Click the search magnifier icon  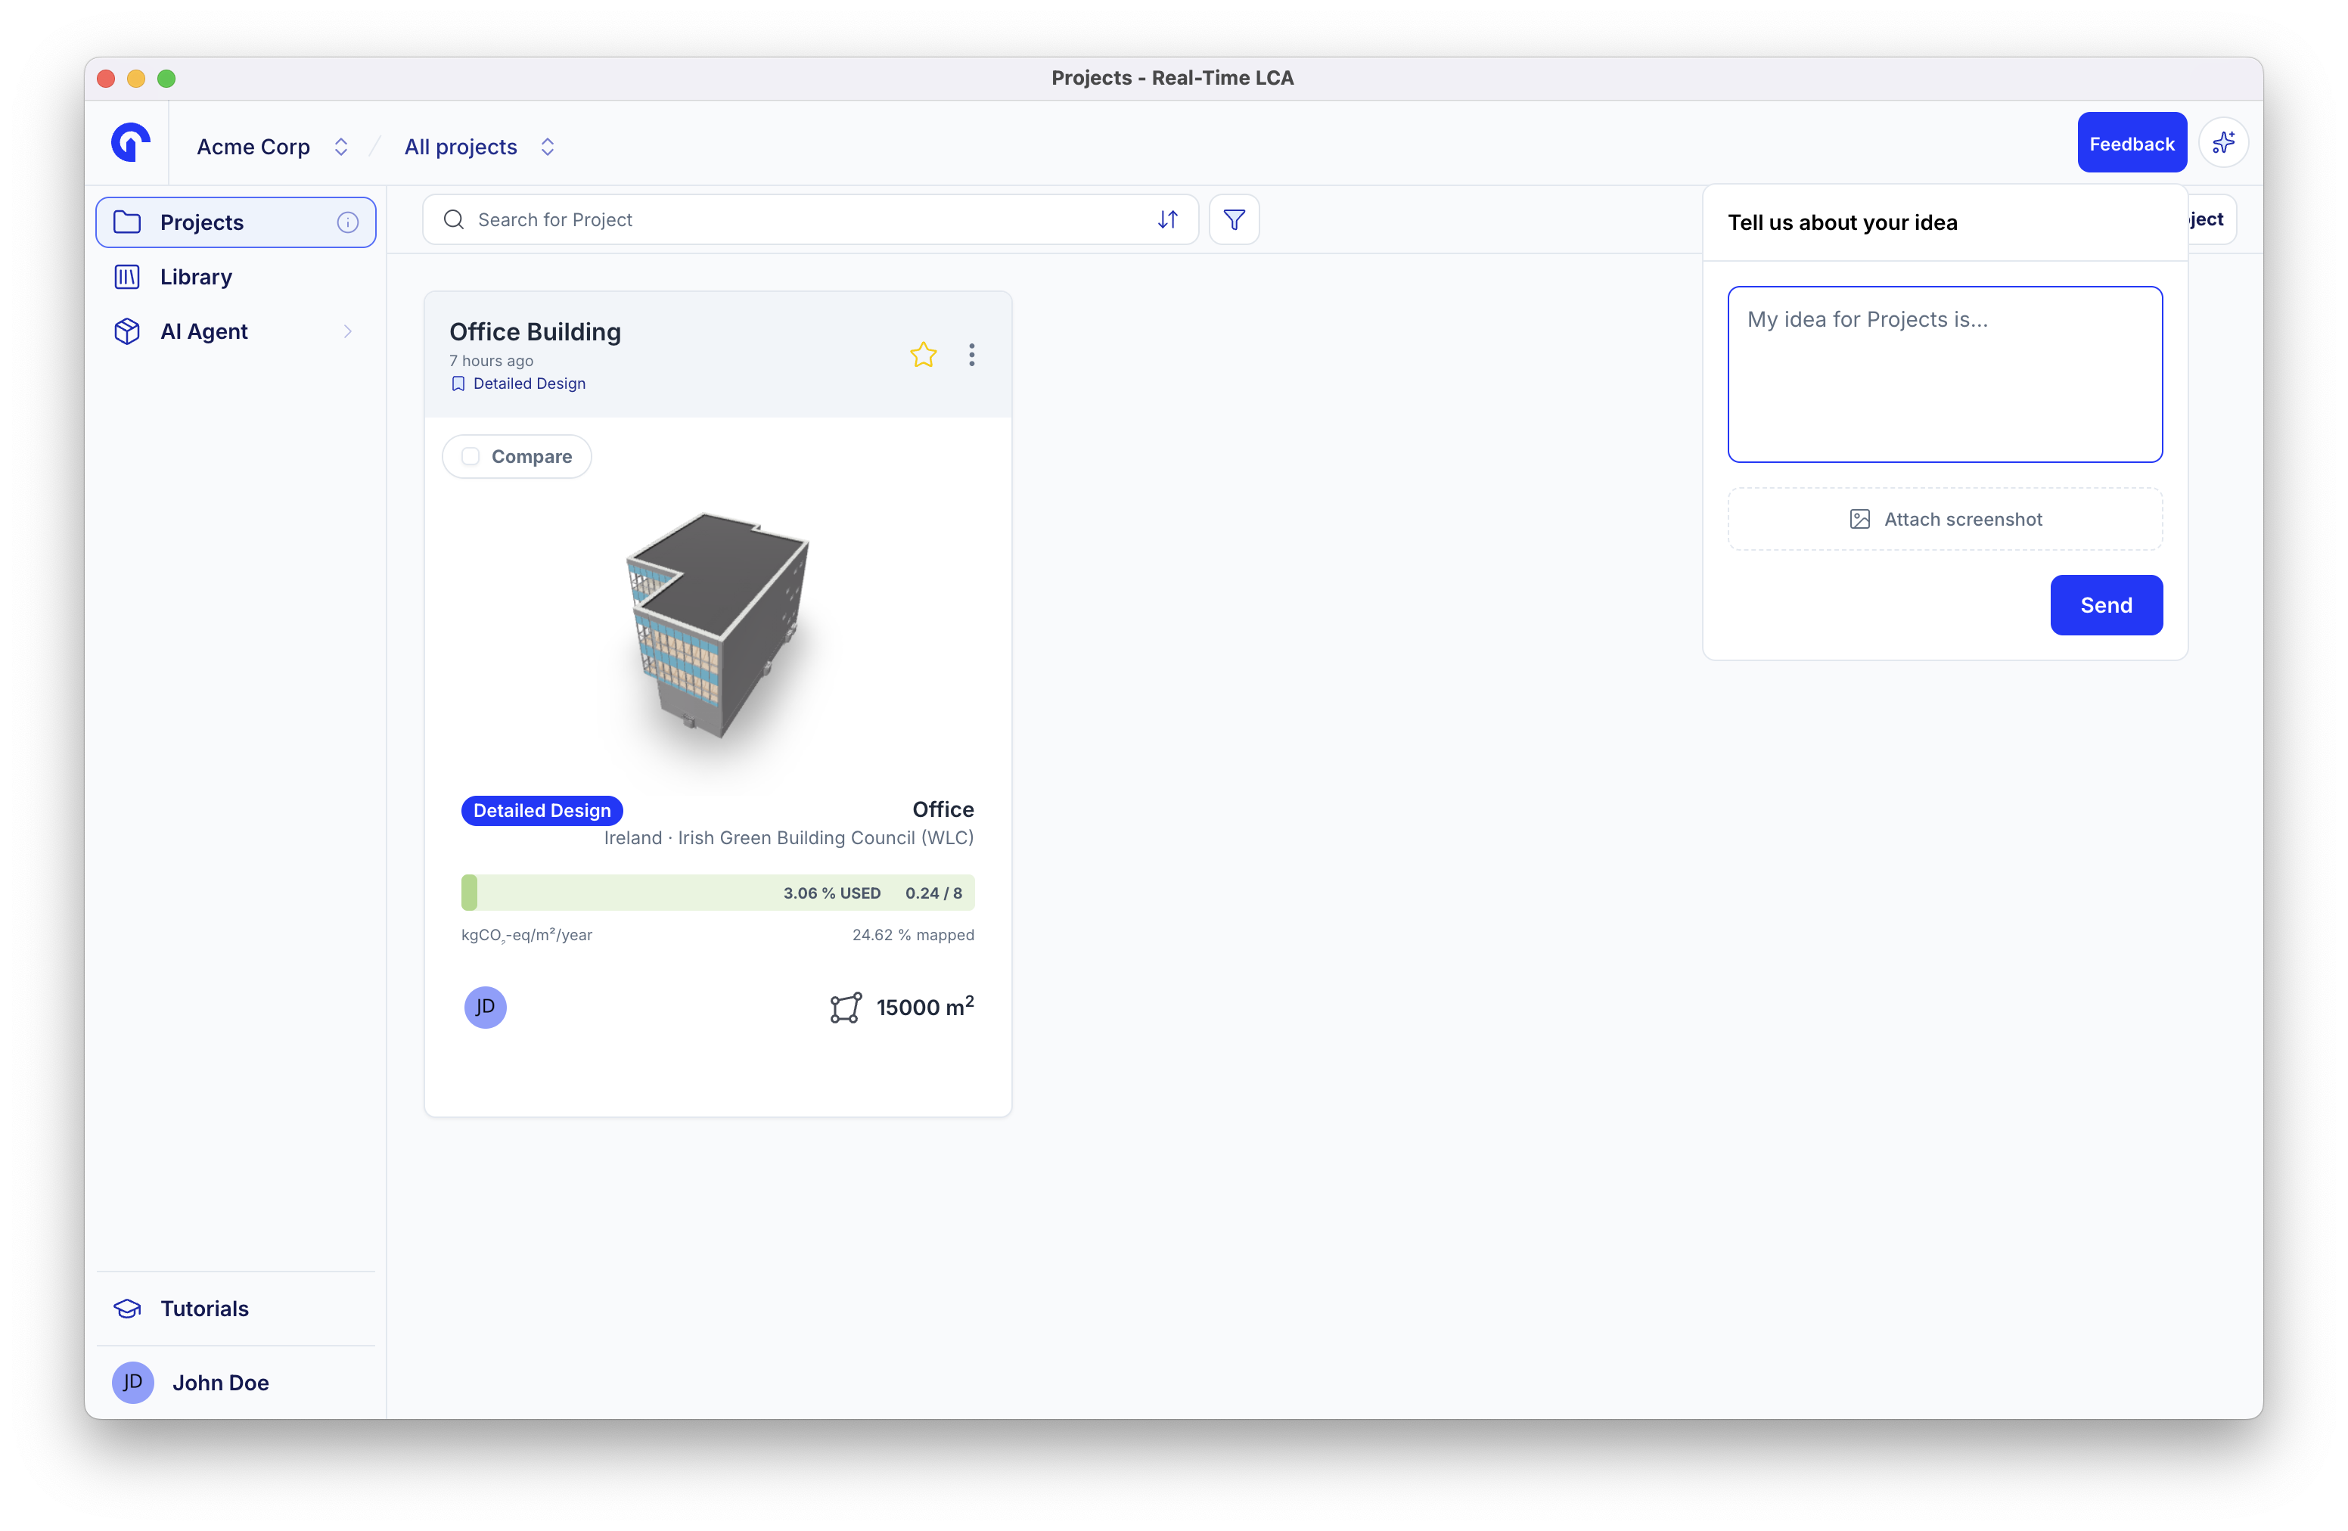453,219
